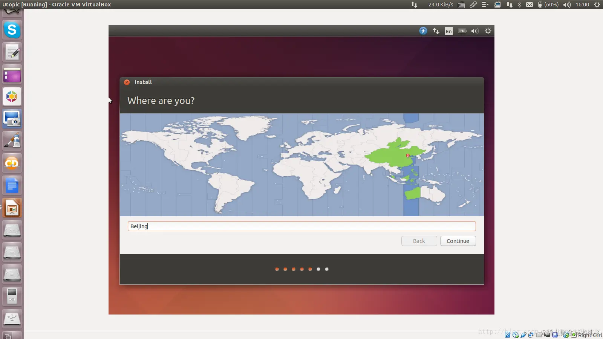Screen dimensions: 603x339
Task: Open the host mail messaging menu
Action: 530,5
